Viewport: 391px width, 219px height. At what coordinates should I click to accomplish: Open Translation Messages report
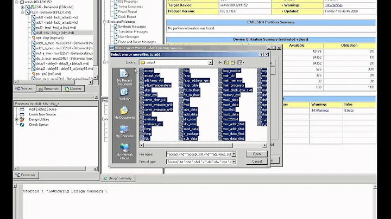(x=133, y=31)
